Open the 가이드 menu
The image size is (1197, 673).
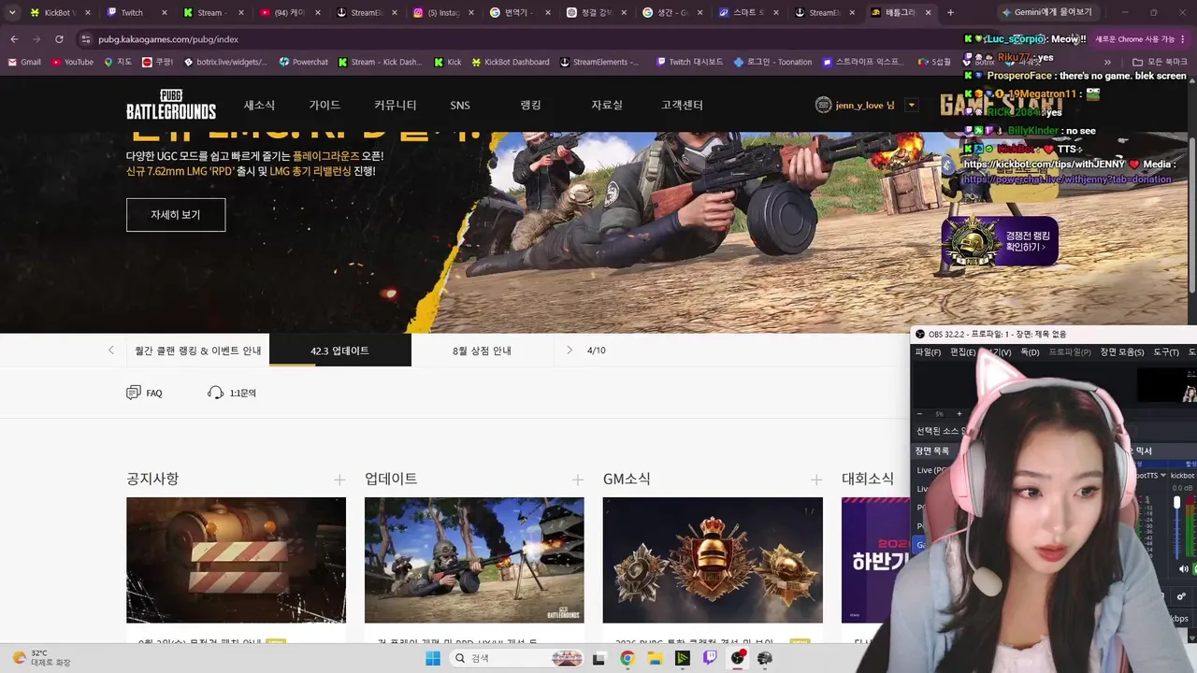324,105
